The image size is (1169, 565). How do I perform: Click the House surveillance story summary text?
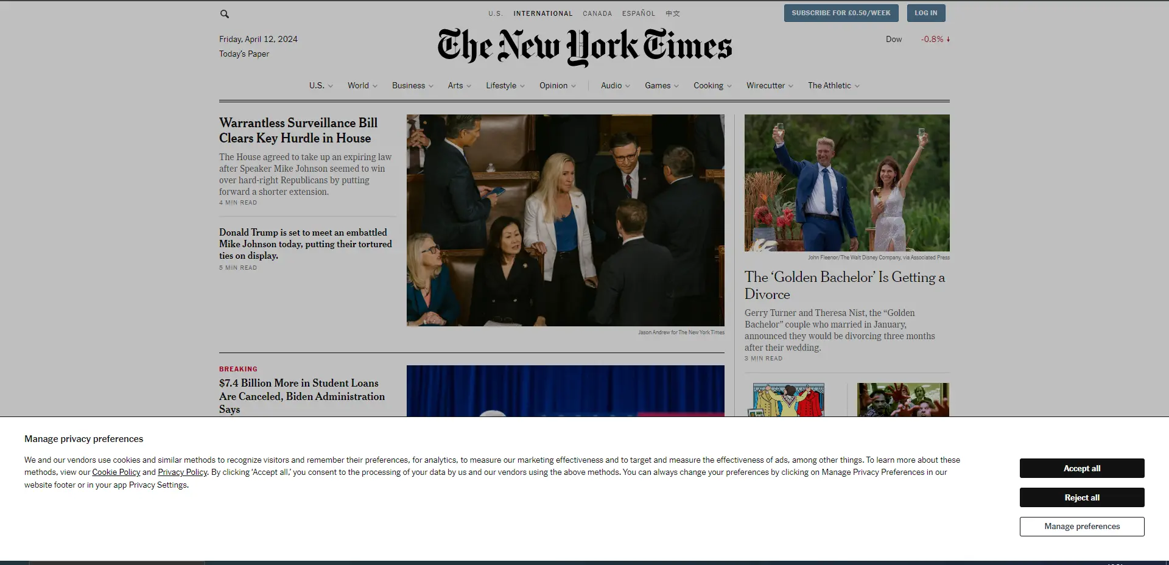tap(306, 175)
